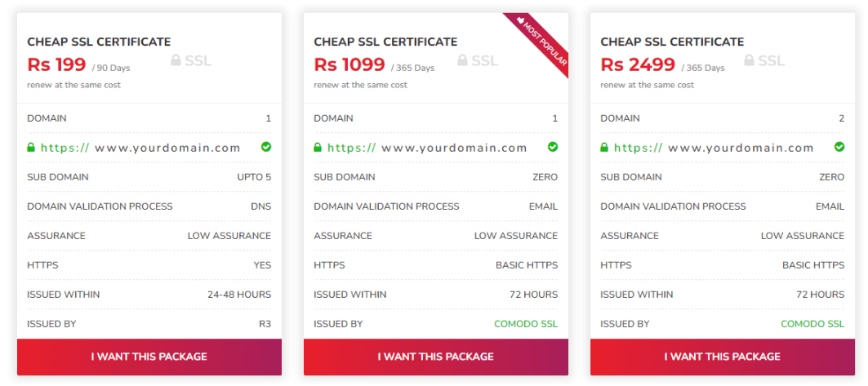Open Comodo SSL link in Rs 2499 card
This screenshot has width=868, height=386.
812,324
